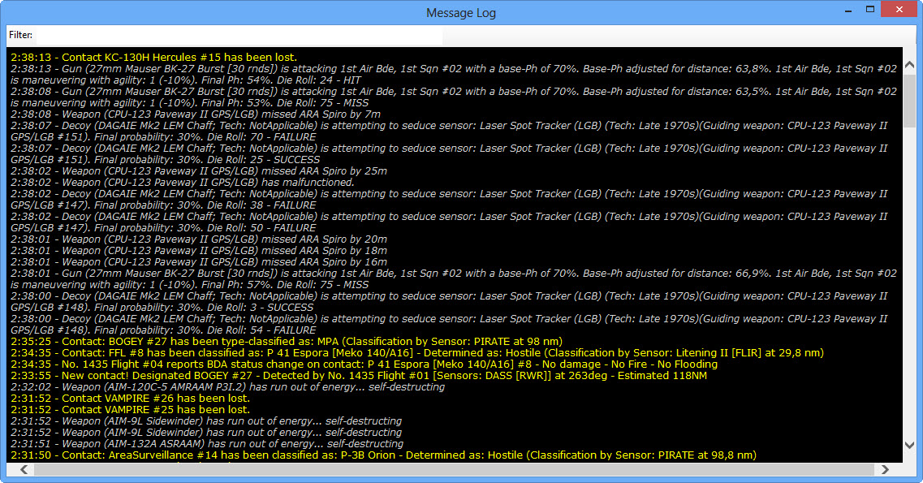Select the 'missed ARA Spiro by 7m' message
Image resolution: width=923 pixels, height=483 pixels.
[x=196, y=114]
